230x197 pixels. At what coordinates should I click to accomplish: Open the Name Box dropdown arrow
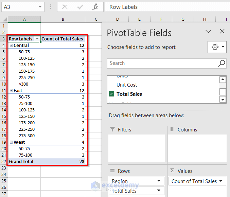pyautogui.click(x=41, y=7)
